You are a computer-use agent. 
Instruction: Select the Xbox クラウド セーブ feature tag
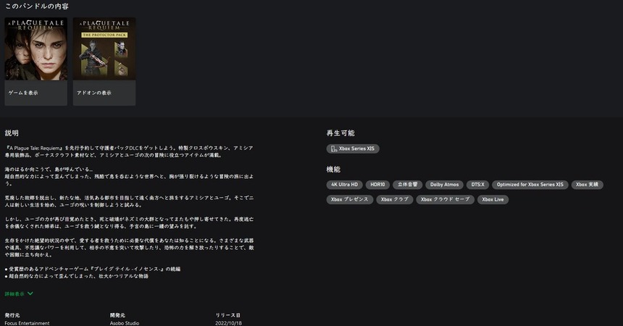[445, 199]
